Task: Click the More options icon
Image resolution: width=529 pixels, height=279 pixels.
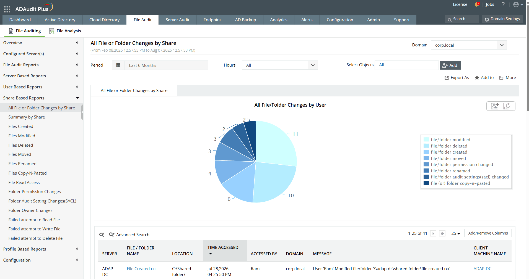Action: (x=501, y=78)
